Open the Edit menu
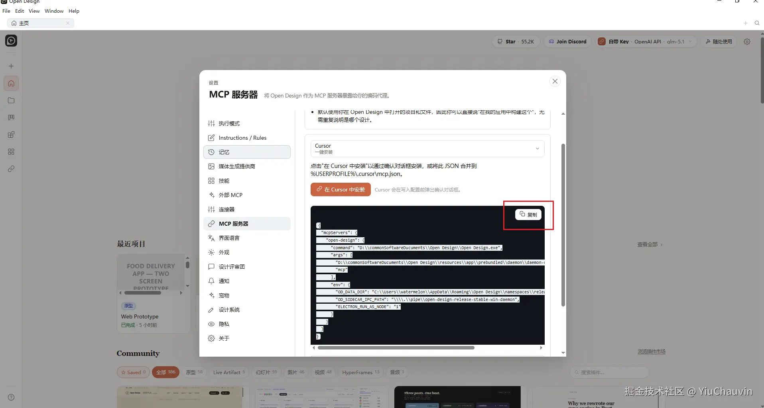The height and width of the screenshot is (408, 764). (20, 11)
